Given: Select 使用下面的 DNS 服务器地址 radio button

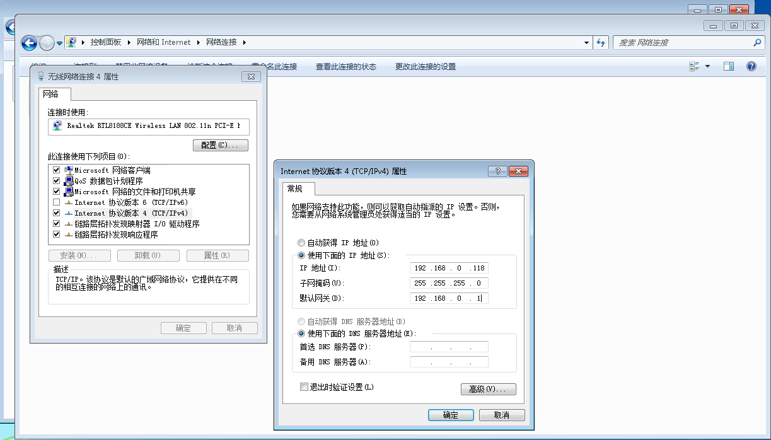Looking at the screenshot, I should tap(301, 333).
